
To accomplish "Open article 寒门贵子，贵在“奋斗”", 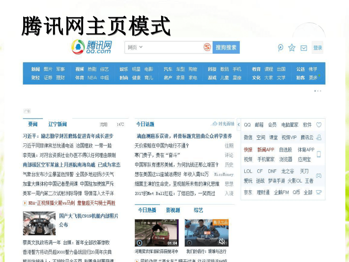I will click(157, 155).
